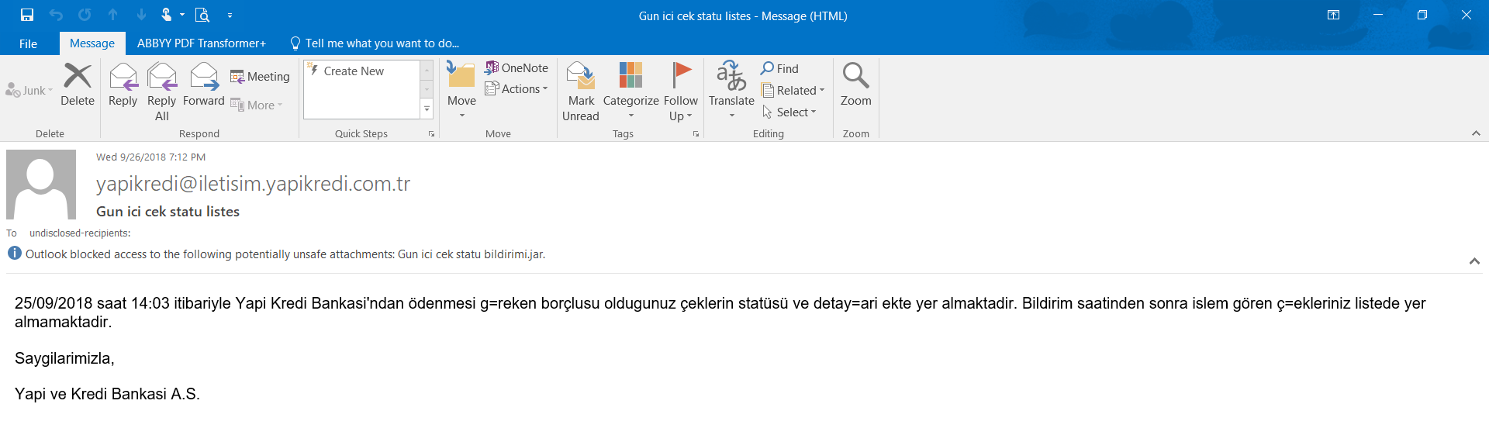Image resolution: width=1489 pixels, height=442 pixels.
Task: Open the Categorize color menu
Action: (x=631, y=92)
